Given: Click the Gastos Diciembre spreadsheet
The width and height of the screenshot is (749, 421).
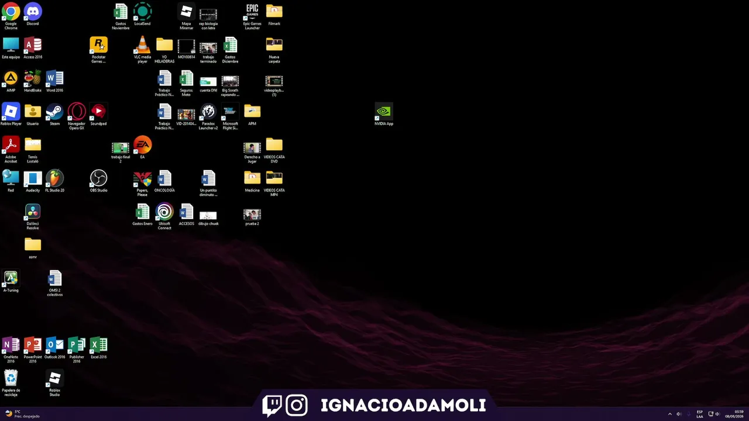Looking at the screenshot, I should 230,45.
